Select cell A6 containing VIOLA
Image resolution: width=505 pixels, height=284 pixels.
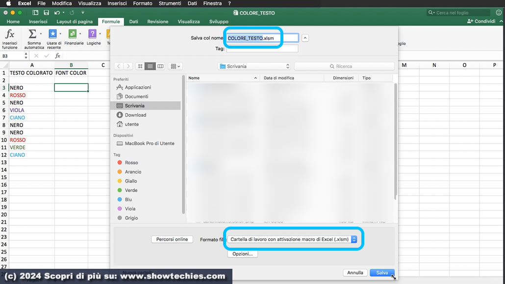click(x=31, y=110)
